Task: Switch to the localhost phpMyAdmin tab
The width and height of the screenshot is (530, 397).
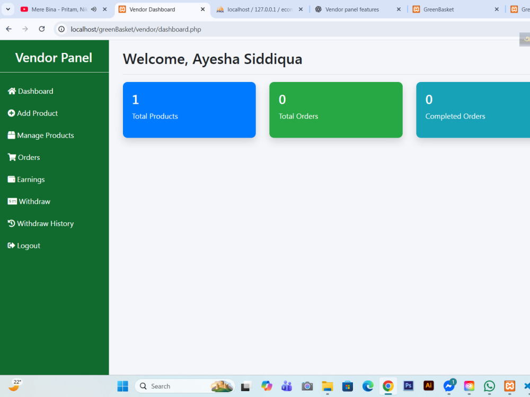Action: point(260,10)
